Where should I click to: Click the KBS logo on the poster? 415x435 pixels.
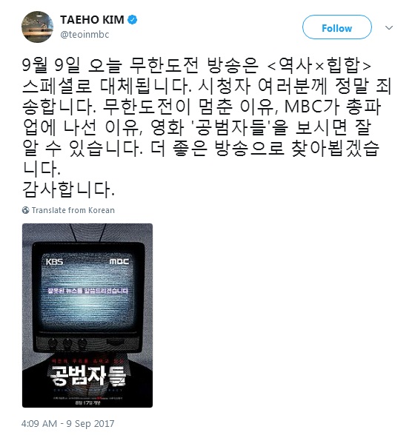coord(54,262)
